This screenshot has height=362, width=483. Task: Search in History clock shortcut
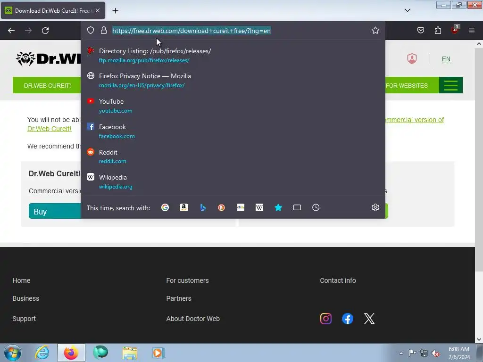(x=316, y=207)
